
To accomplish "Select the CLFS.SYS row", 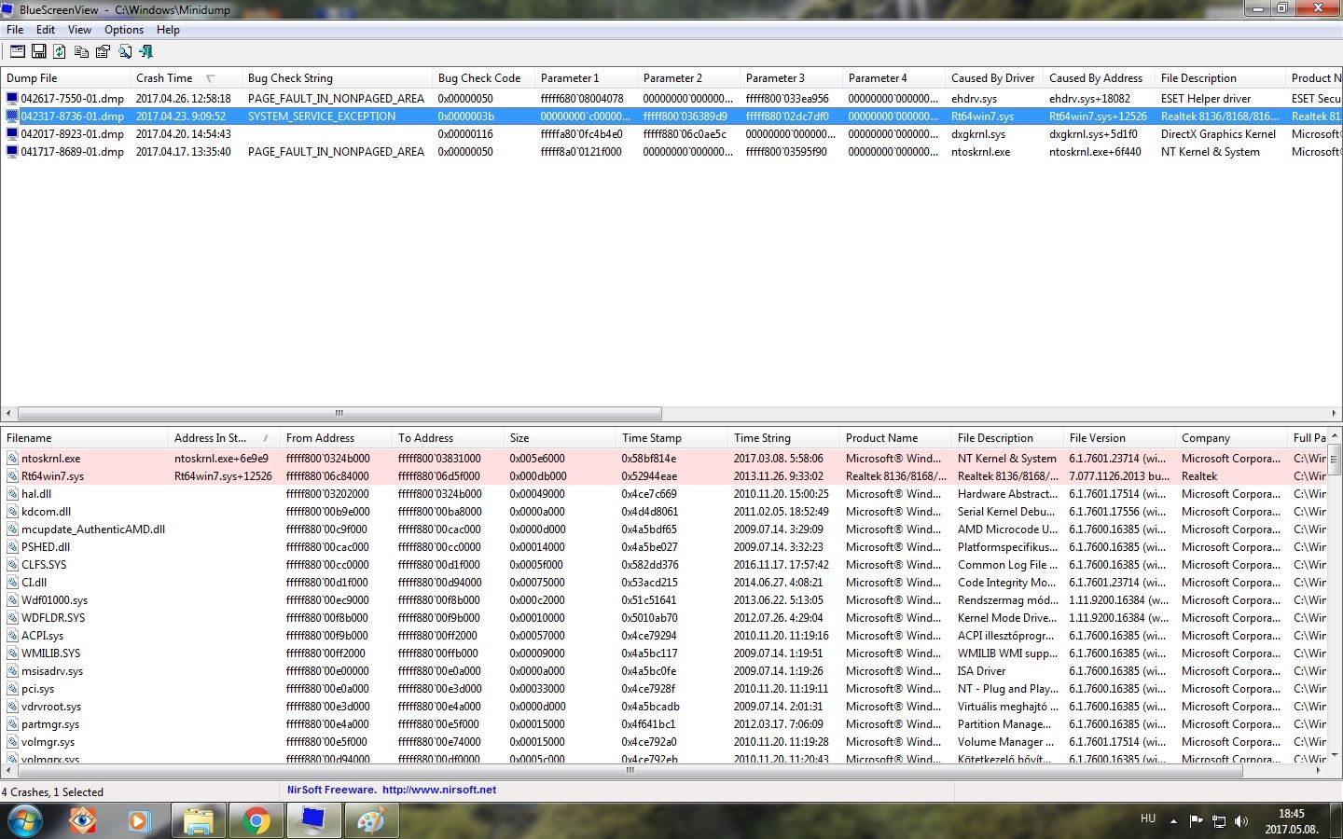I will [664, 565].
